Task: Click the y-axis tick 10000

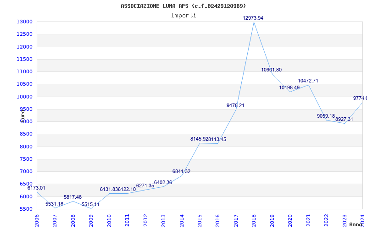Action: (x=24, y=97)
